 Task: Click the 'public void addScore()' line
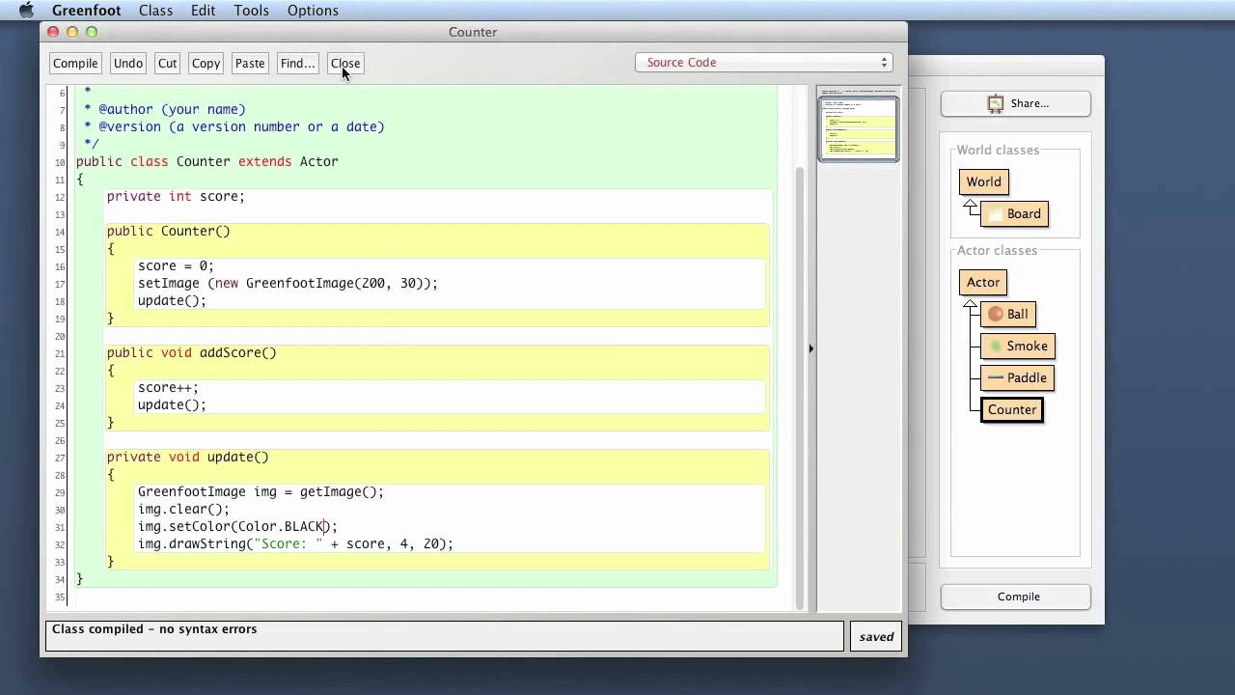click(191, 352)
